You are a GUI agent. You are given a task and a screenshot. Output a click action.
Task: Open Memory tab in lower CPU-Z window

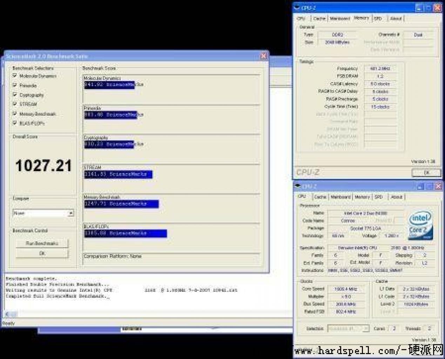click(362, 197)
